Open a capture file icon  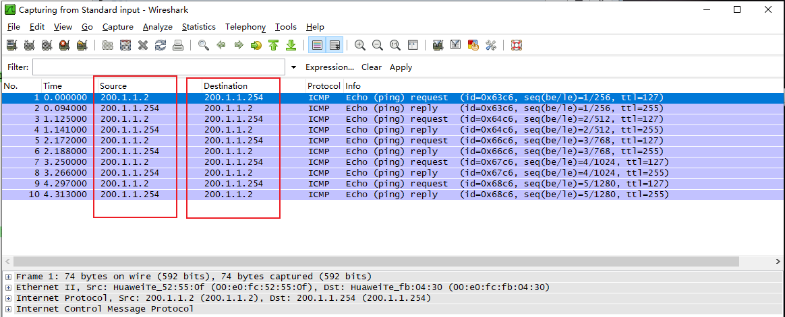tap(108, 46)
